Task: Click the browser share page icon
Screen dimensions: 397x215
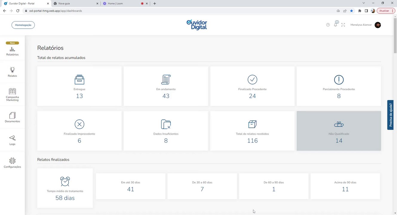Action: tap(345, 11)
